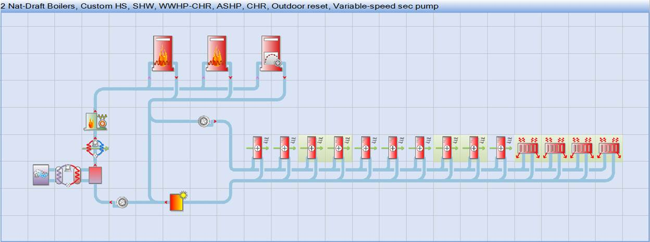Select the plain red storage tank block
The image size is (650, 242).
(x=95, y=175)
